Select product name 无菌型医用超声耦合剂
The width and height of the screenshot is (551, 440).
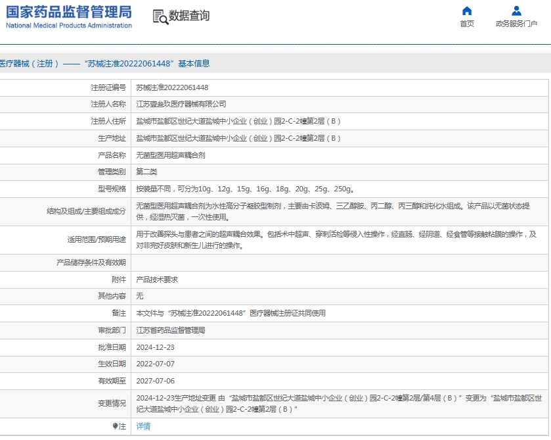[171, 155]
